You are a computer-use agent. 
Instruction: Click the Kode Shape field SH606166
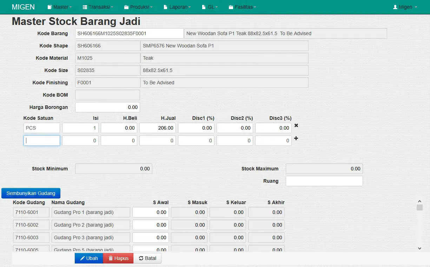(x=107, y=46)
